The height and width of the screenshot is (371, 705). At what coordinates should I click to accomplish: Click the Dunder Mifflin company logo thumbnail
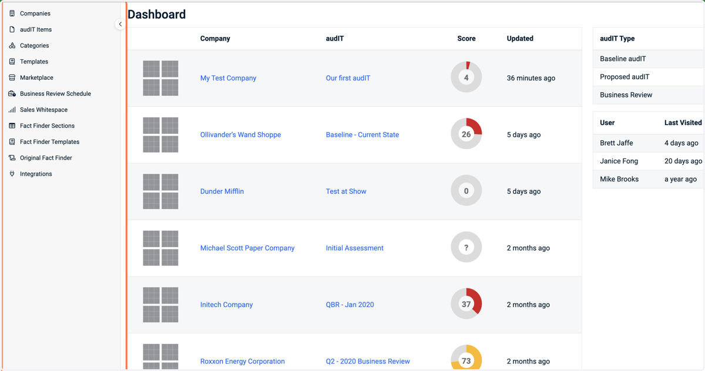[160, 191]
